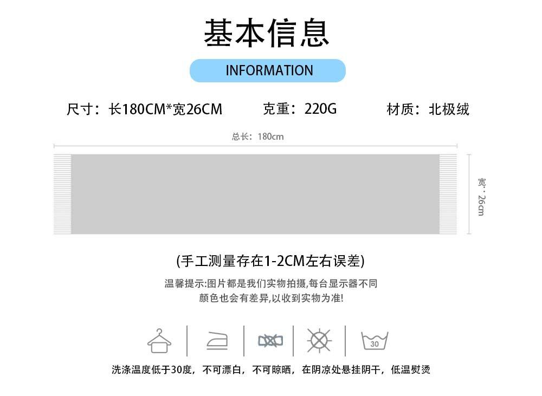
Task: Click the 洗涤温度低于30度 care instructions text
Action: [270, 370]
